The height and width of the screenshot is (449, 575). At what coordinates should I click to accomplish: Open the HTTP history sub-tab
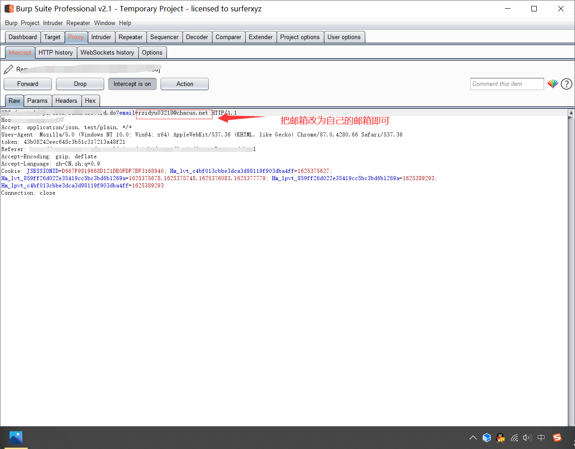point(55,52)
